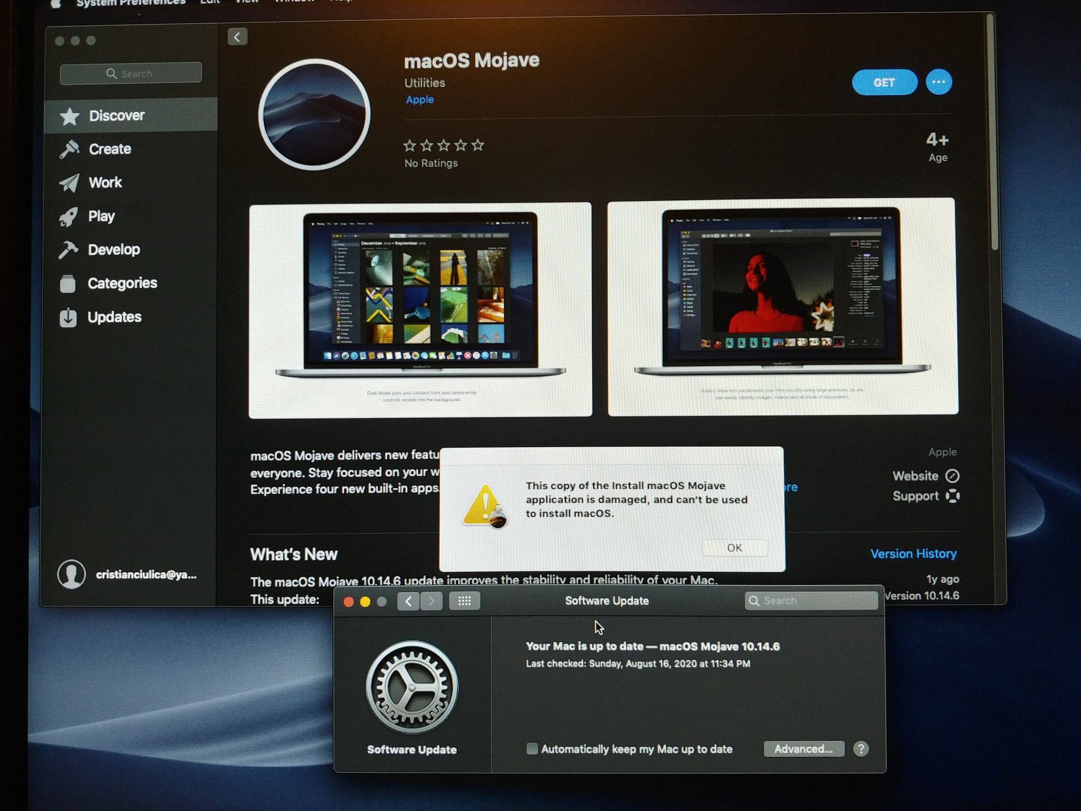
Task: Click the macOS Mojave app icon
Action: point(314,114)
